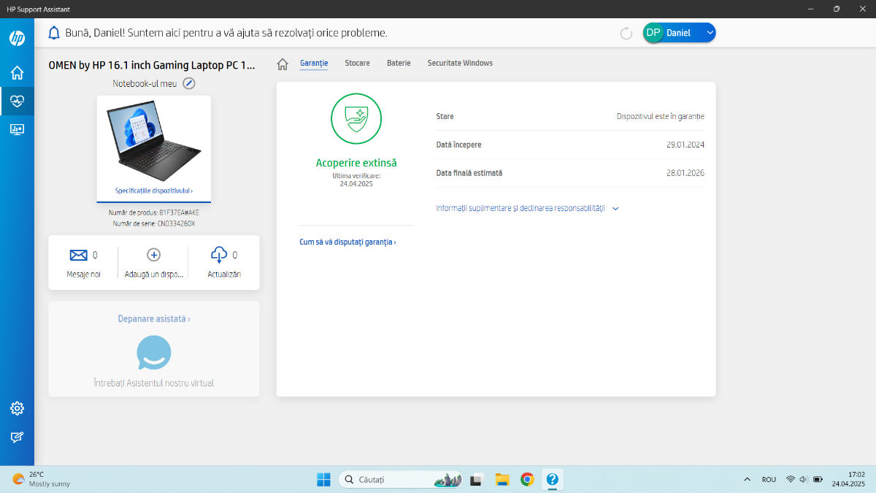Open Specificațiile dispozitivului link
The width and height of the screenshot is (876, 493).
pyautogui.click(x=154, y=191)
